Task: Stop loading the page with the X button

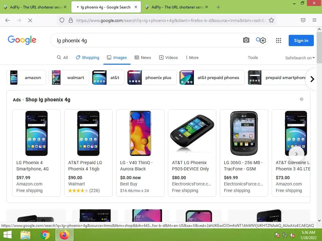Action: 30,20
